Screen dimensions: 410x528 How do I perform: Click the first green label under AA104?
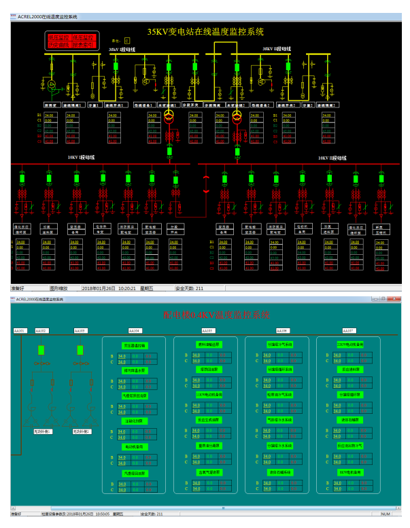[134, 346]
